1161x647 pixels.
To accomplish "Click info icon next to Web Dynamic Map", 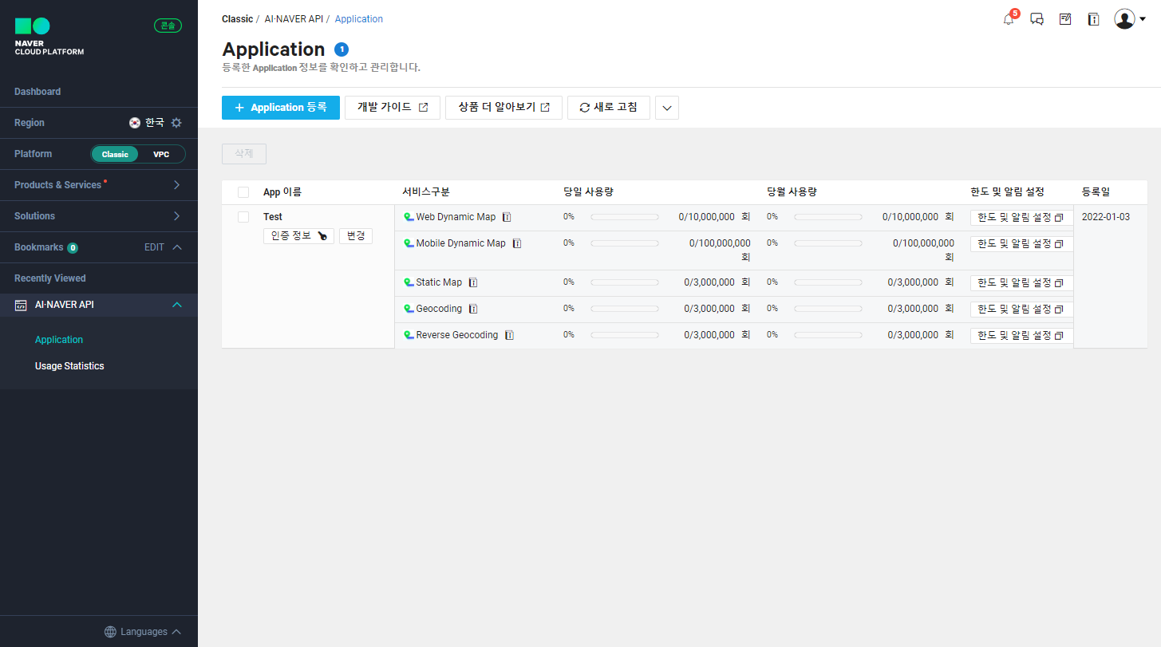I will point(507,217).
